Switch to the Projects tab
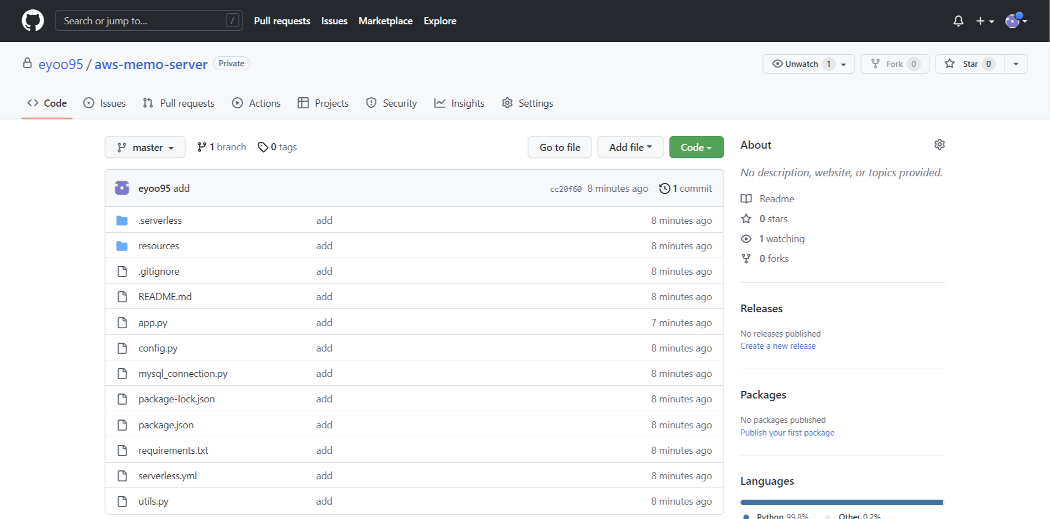The width and height of the screenshot is (1050, 519). (323, 103)
